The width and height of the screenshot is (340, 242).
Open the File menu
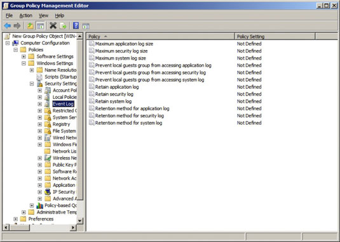tap(9, 16)
